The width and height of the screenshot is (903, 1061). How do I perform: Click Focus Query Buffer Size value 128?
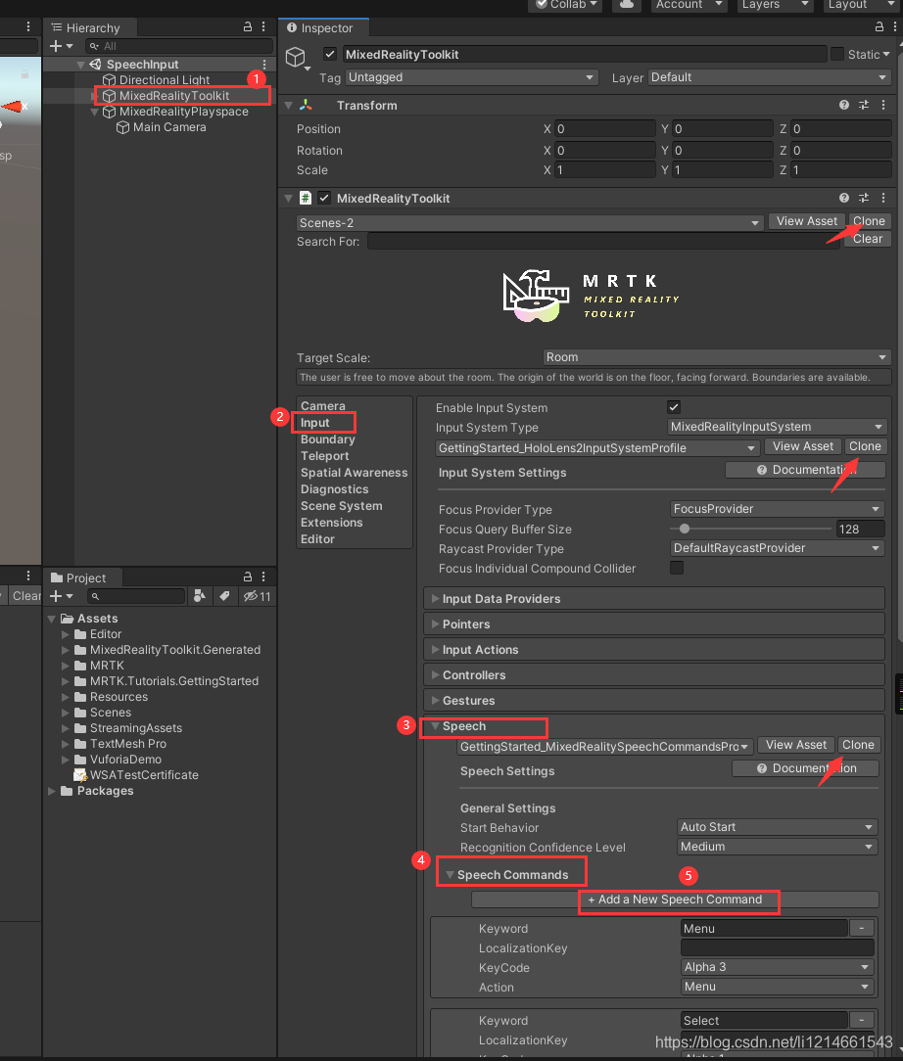[860, 529]
